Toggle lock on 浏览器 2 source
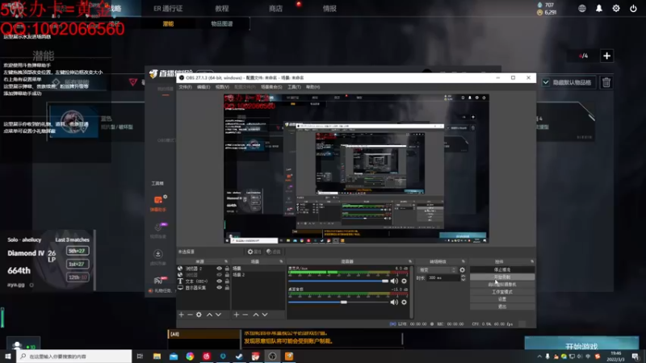 [x=227, y=269]
